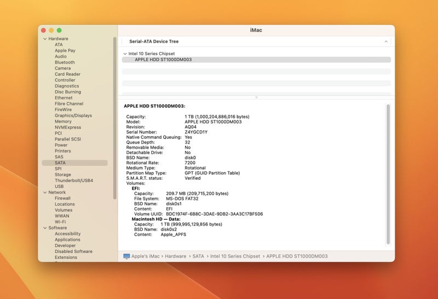Show Bluetooth hardware information
The height and width of the screenshot is (299, 438).
(x=65, y=62)
